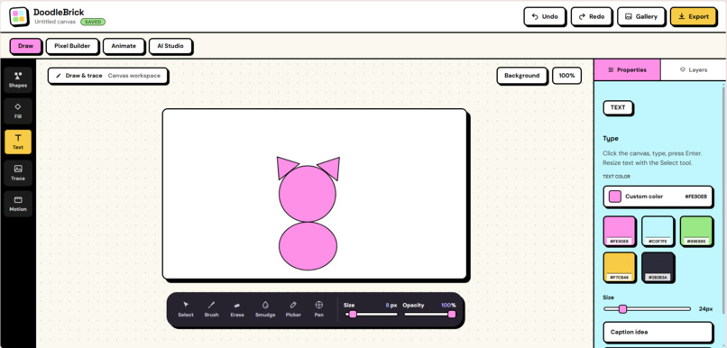Open the Shapes tool in the sidebar
The width and height of the screenshot is (727, 348).
pyautogui.click(x=18, y=79)
